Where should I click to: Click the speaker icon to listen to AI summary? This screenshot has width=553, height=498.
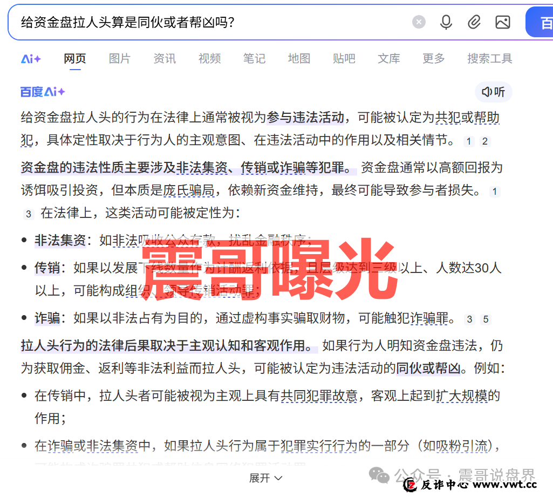[x=487, y=92]
